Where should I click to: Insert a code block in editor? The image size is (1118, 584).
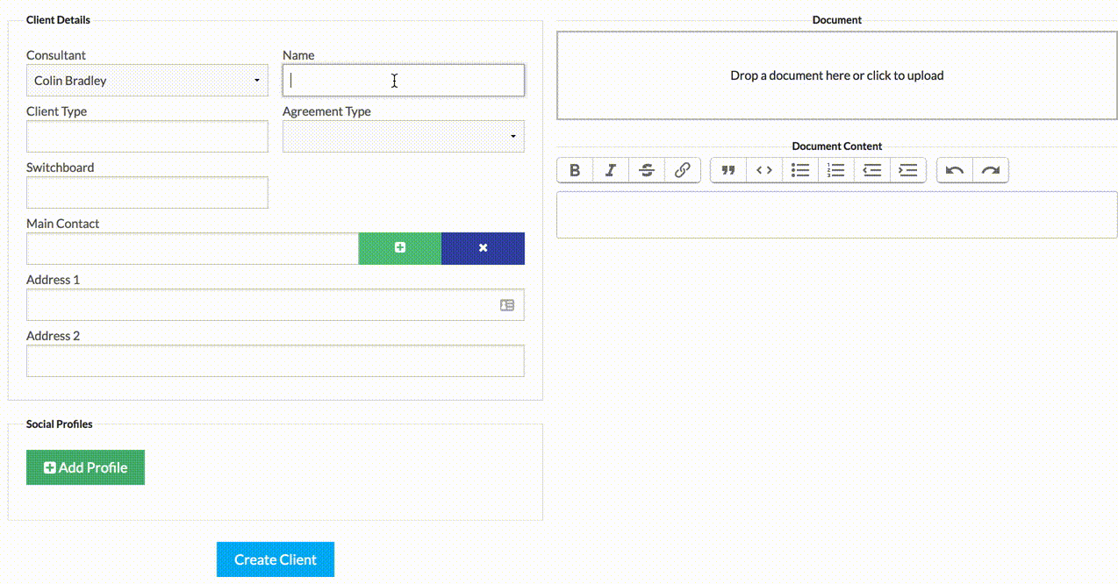(764, 170)
